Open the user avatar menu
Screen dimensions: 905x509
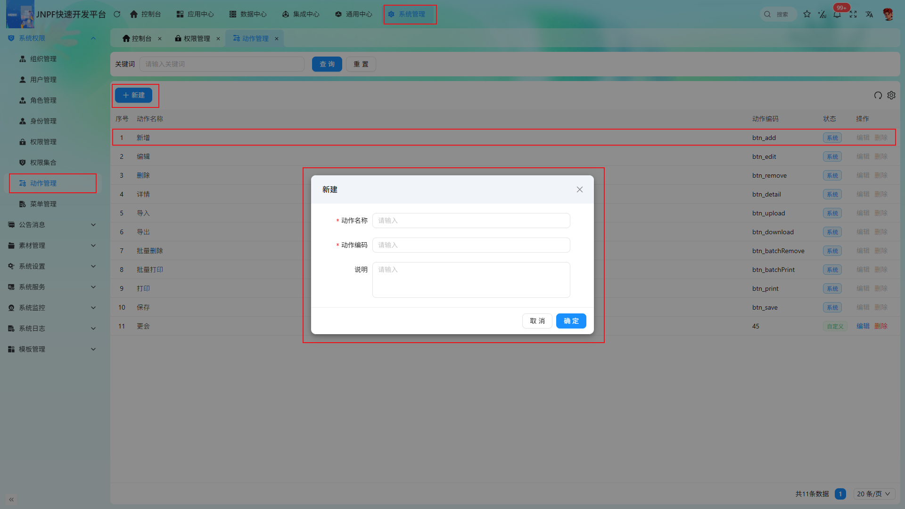point(889,14)
